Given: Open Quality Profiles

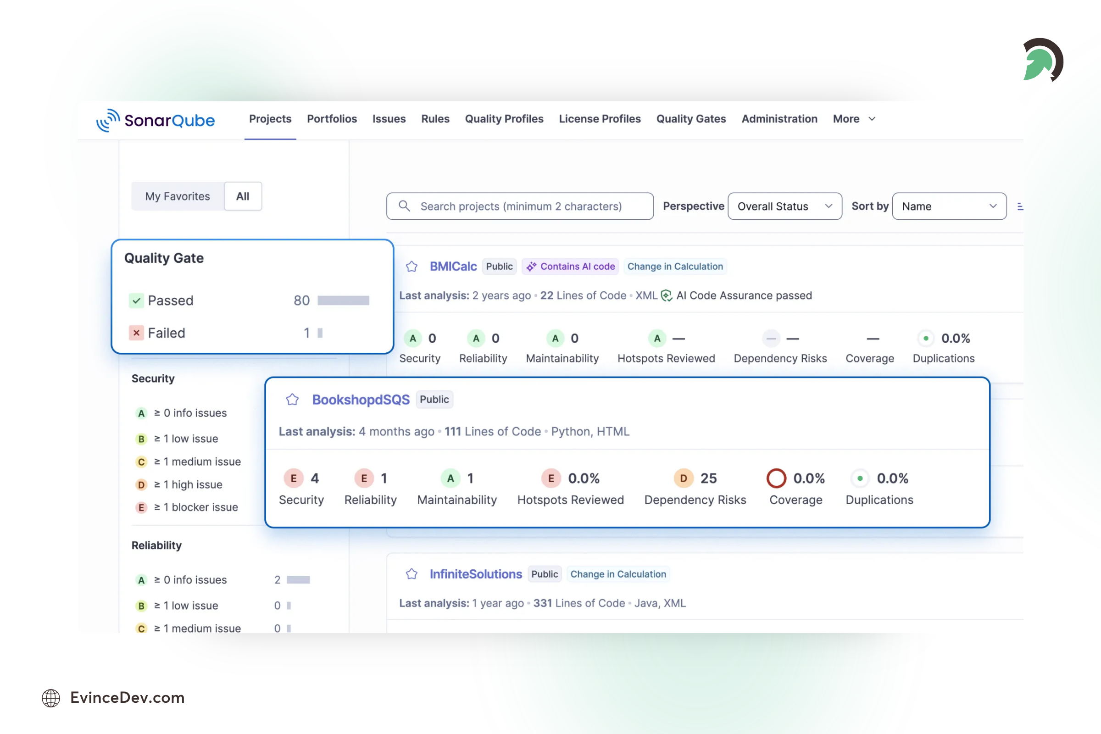Looking at the screenshot, I should click(x=504, y=119).
